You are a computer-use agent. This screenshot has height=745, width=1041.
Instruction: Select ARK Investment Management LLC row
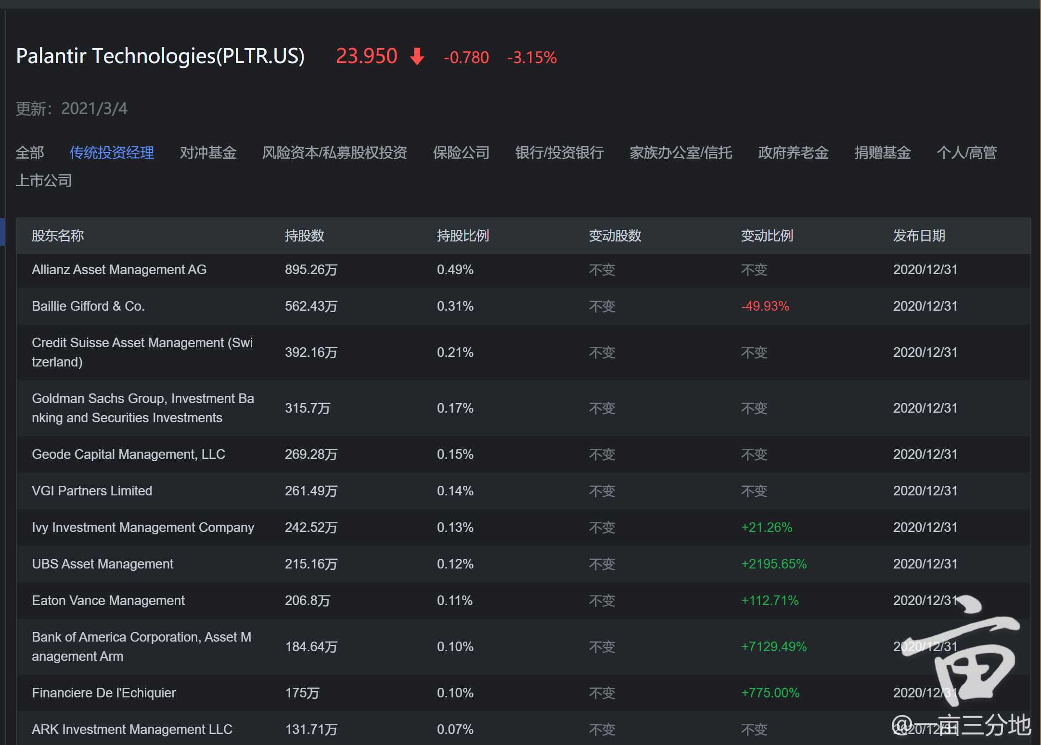524,729
